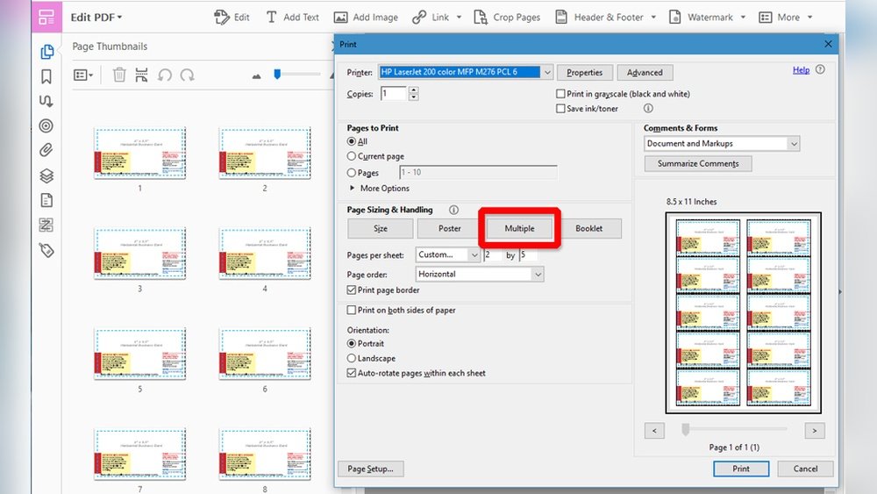Image resolution: width=877 pixels, height=494 pixels.
Task: Select the Pages range radio button
Action: (x=352, y=173)
